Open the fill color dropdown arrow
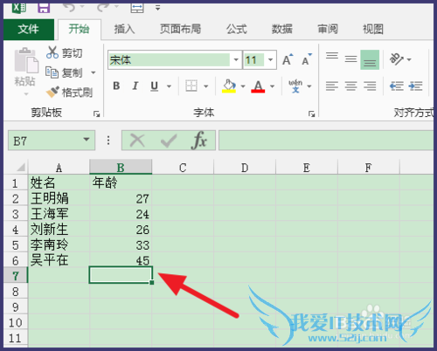The width and height of the screenshot is (437, 351). [243, 86]
